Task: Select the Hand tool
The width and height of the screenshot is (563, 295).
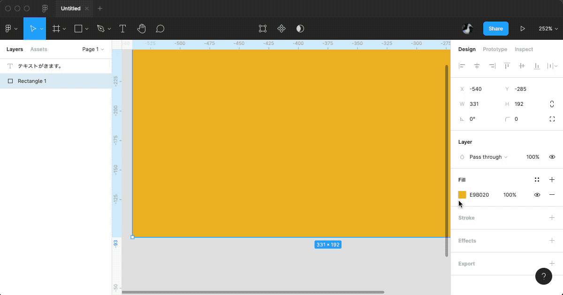Action: click(x=141, y=29)
